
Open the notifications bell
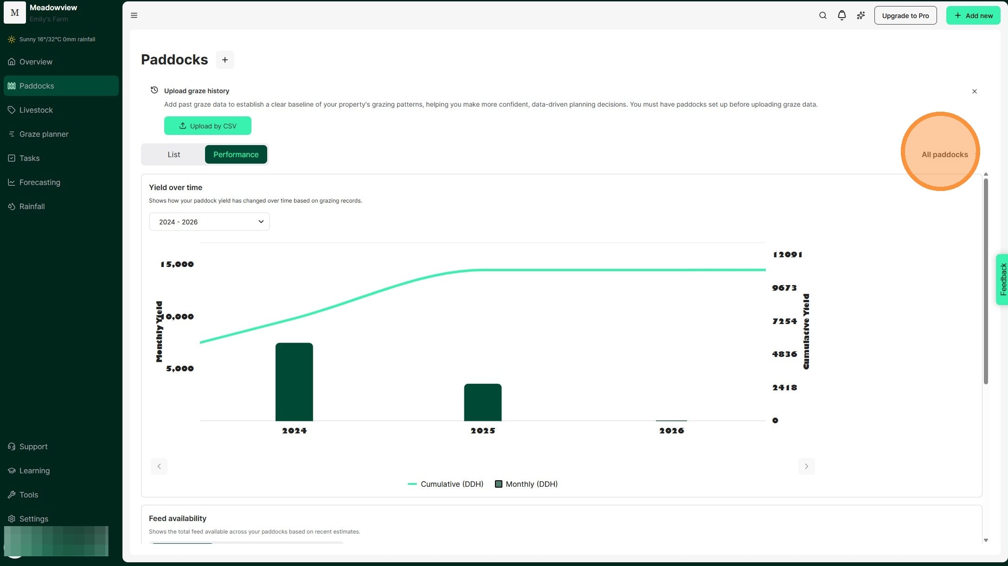click(841, 15)
